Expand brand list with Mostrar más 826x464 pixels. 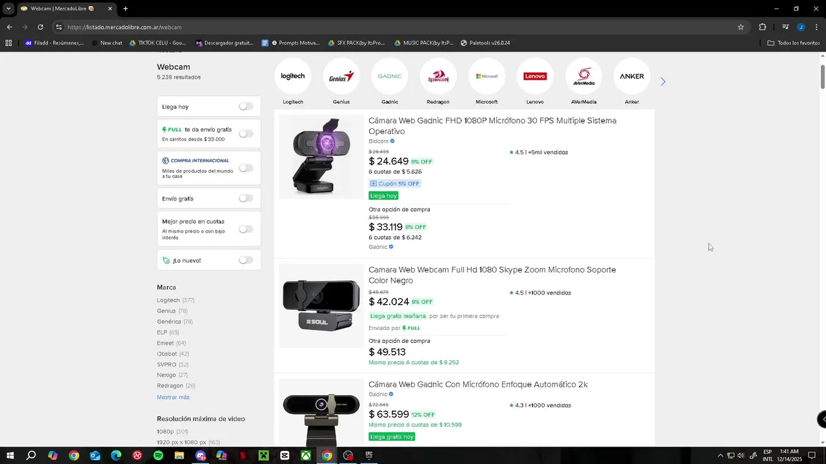point(173,397)
